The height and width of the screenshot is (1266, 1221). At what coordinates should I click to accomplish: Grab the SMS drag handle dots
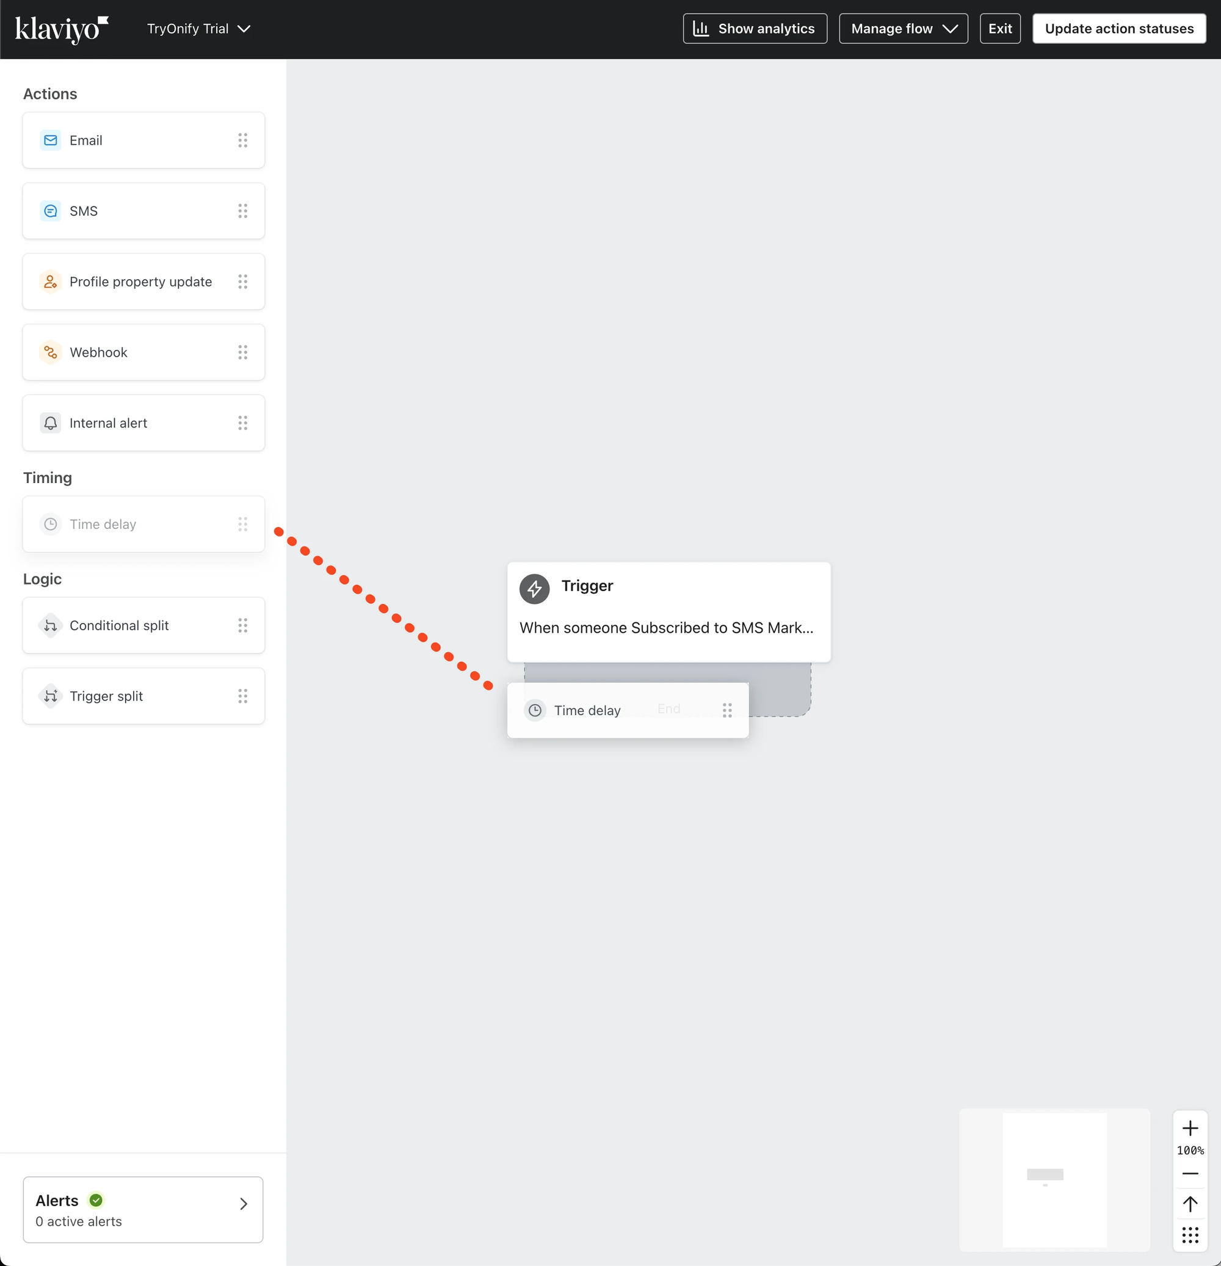243,211
